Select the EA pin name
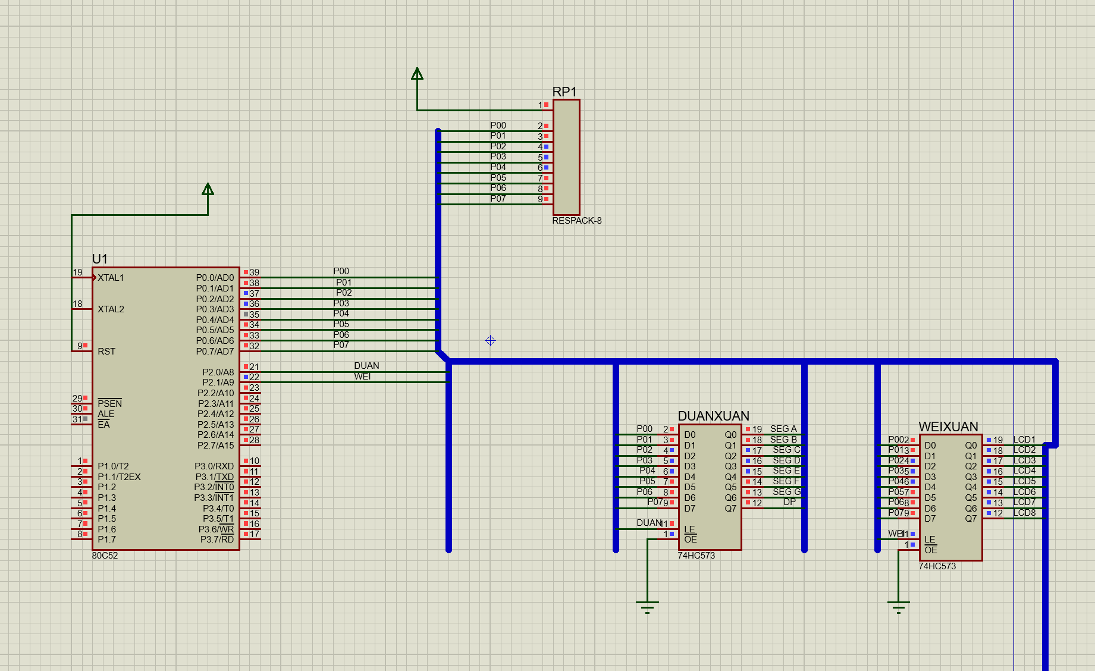This screenshot has width=1095, height=671. point(103,425)
